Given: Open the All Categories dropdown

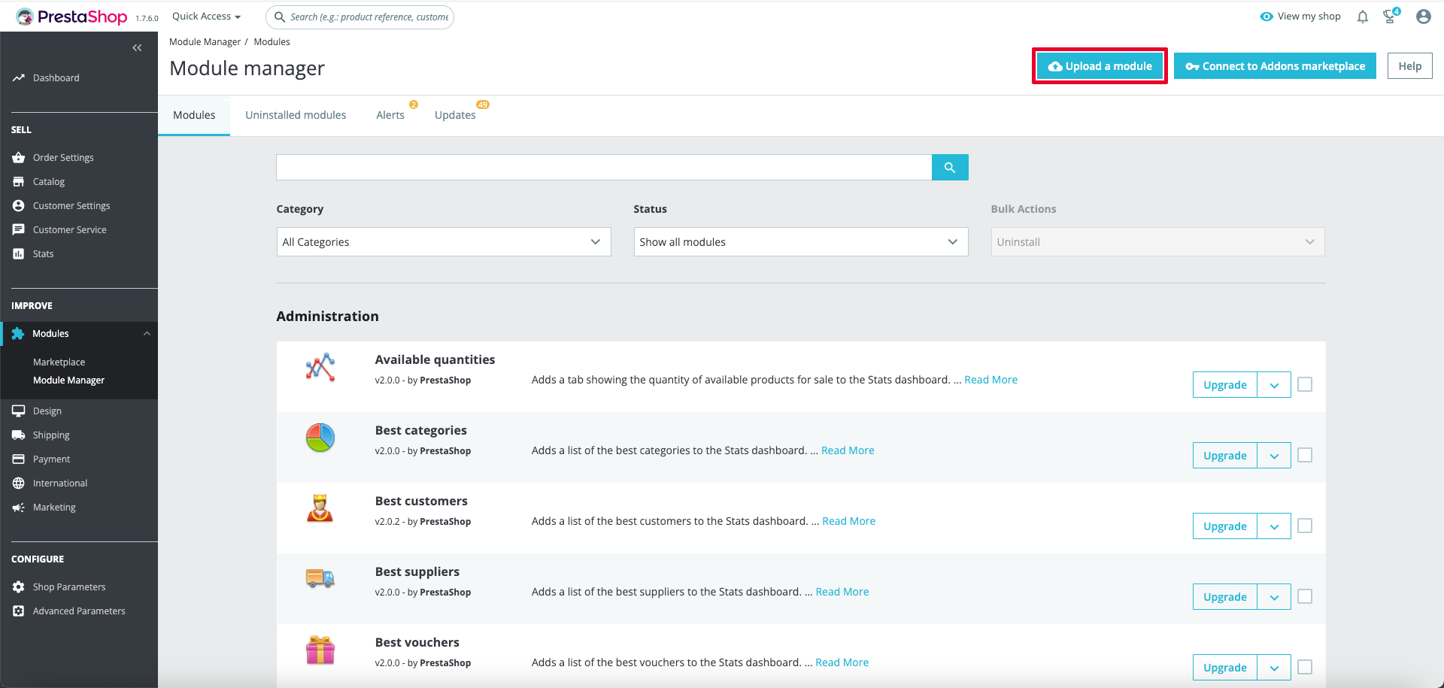Looking at the screenshot, I should pyautogui.click(x=444, y=242).
